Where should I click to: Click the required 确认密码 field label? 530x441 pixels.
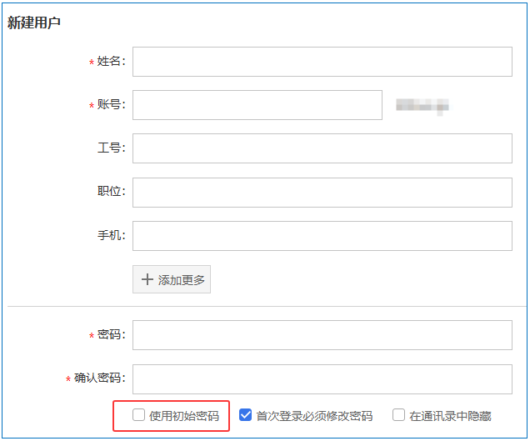pyautogui.click(x=98, y=378)
